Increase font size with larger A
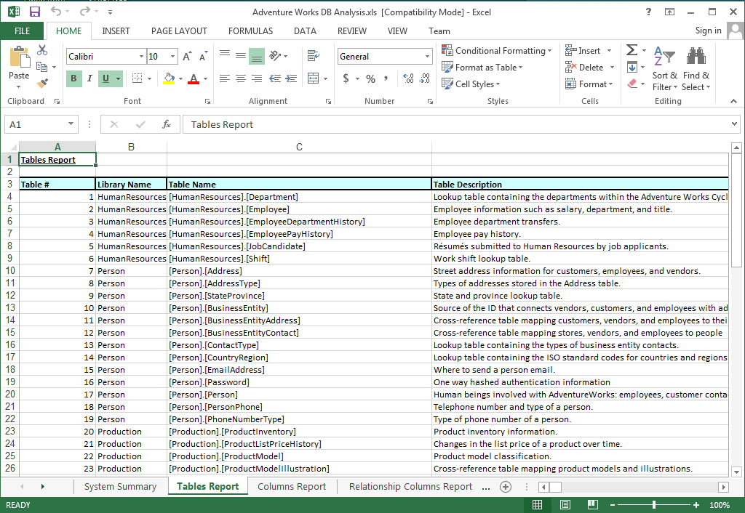This screenshot has width=745, height=513. pos(187,57)
